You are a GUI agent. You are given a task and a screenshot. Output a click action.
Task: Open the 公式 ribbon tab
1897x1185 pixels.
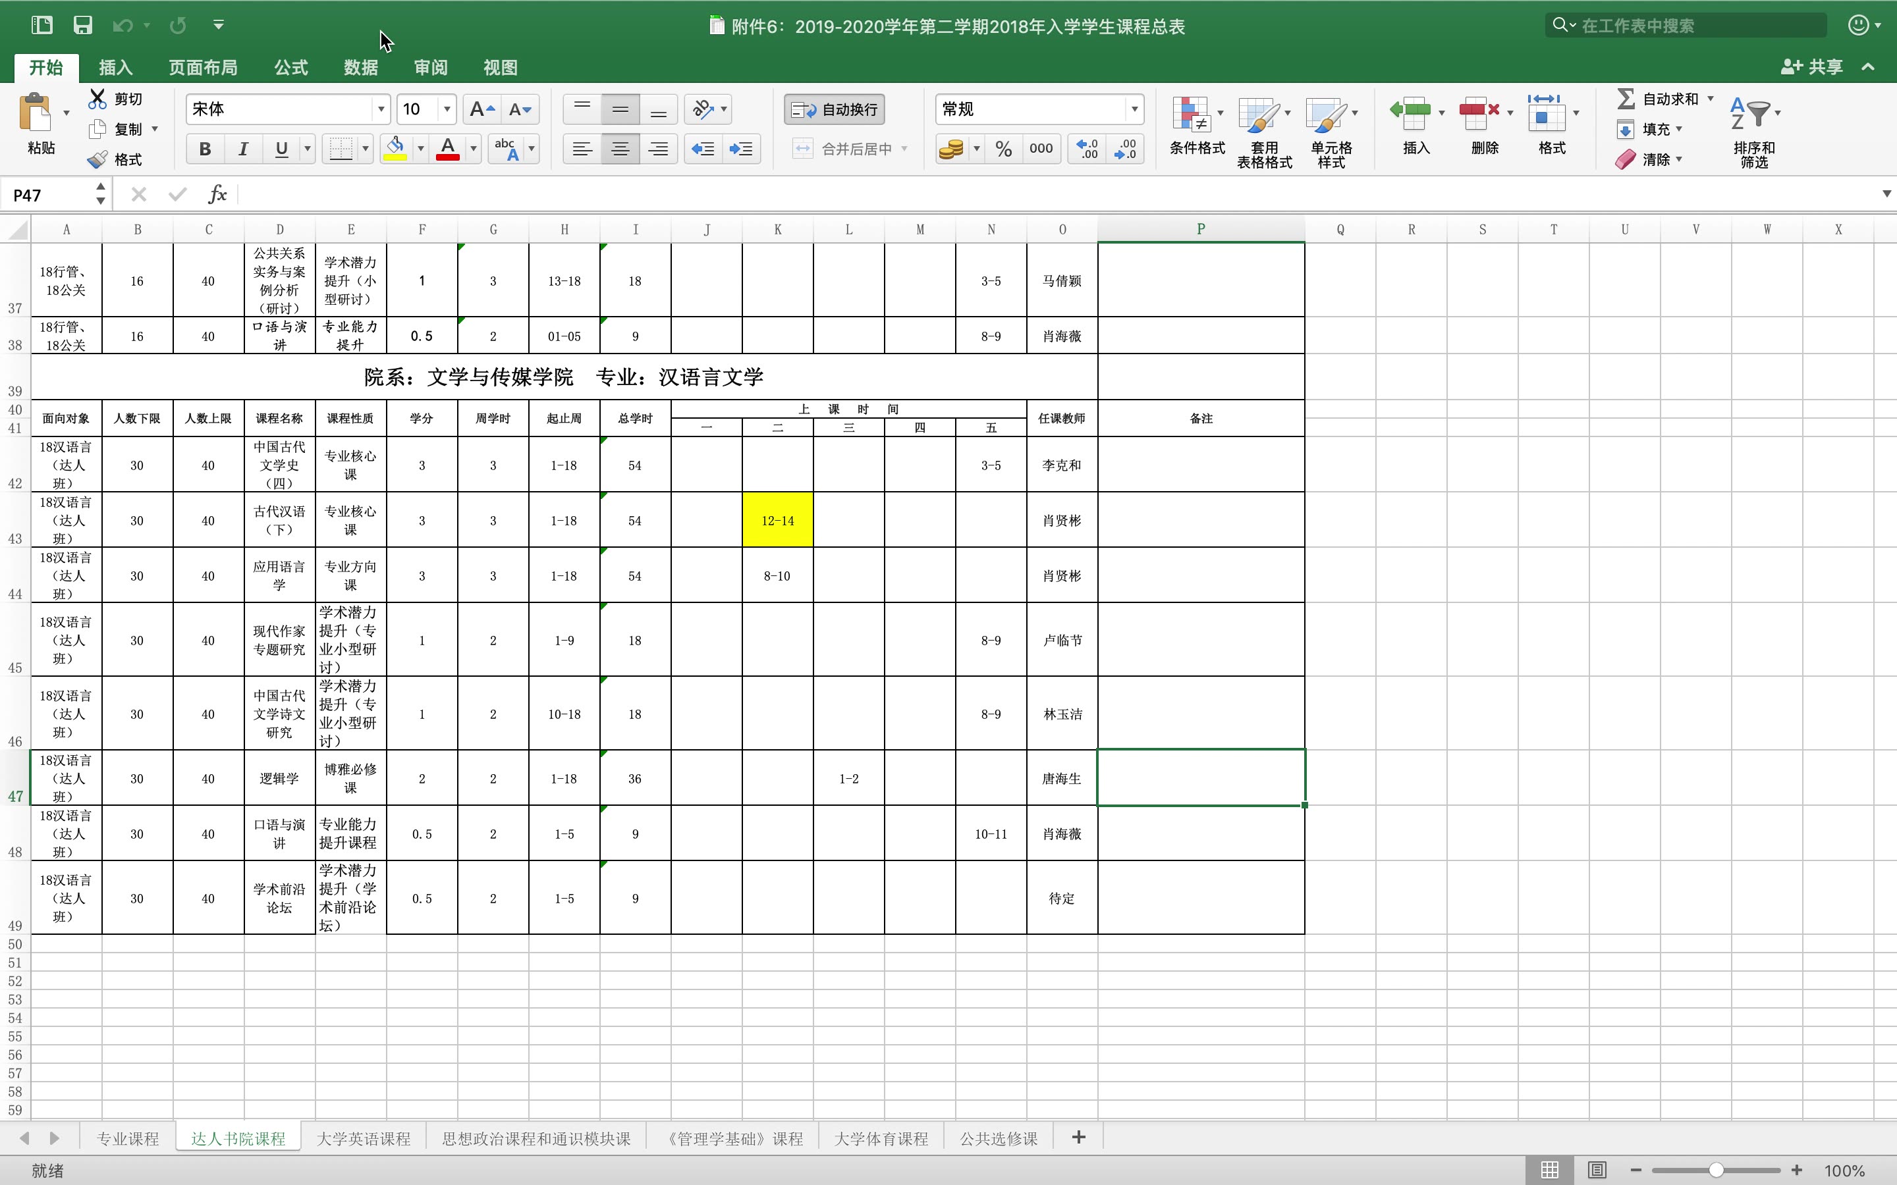(x=291, y=67)
